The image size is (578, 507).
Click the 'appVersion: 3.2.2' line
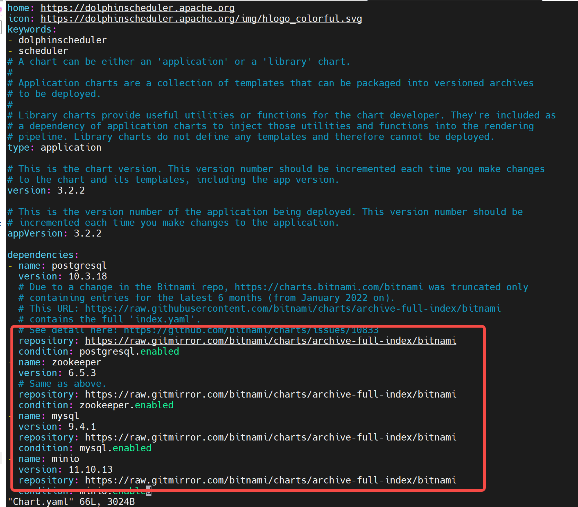point(54,233)
